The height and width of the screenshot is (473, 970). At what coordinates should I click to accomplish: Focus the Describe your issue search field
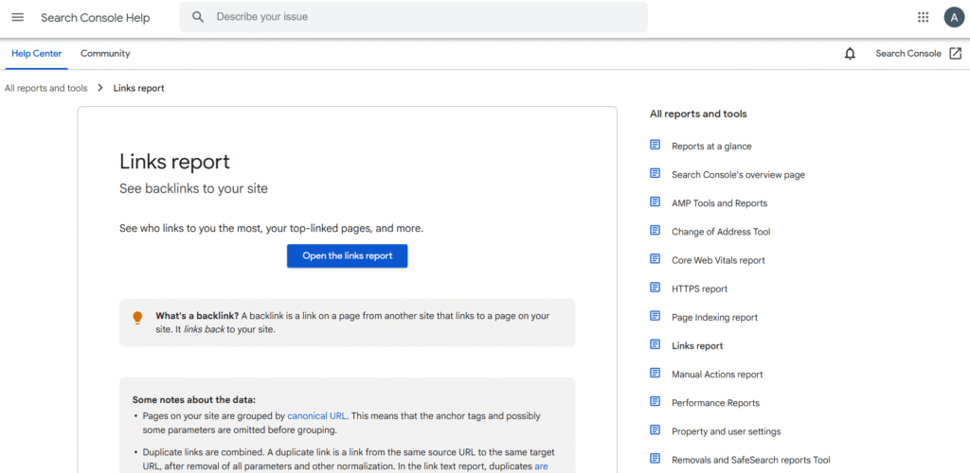[414, 17]
